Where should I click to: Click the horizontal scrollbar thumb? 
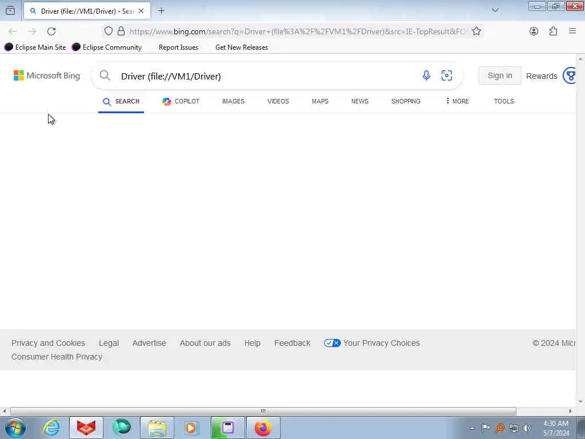pos(263,411)
